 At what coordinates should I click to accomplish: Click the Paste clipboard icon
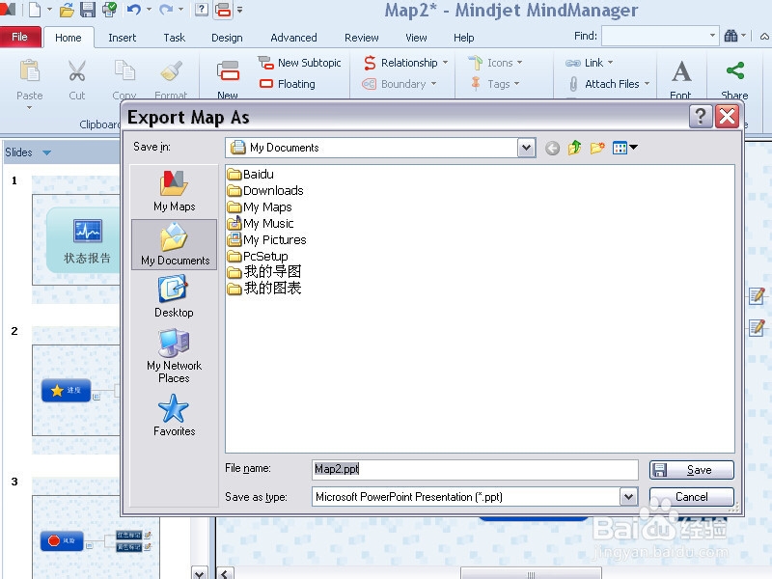point(30,71)
